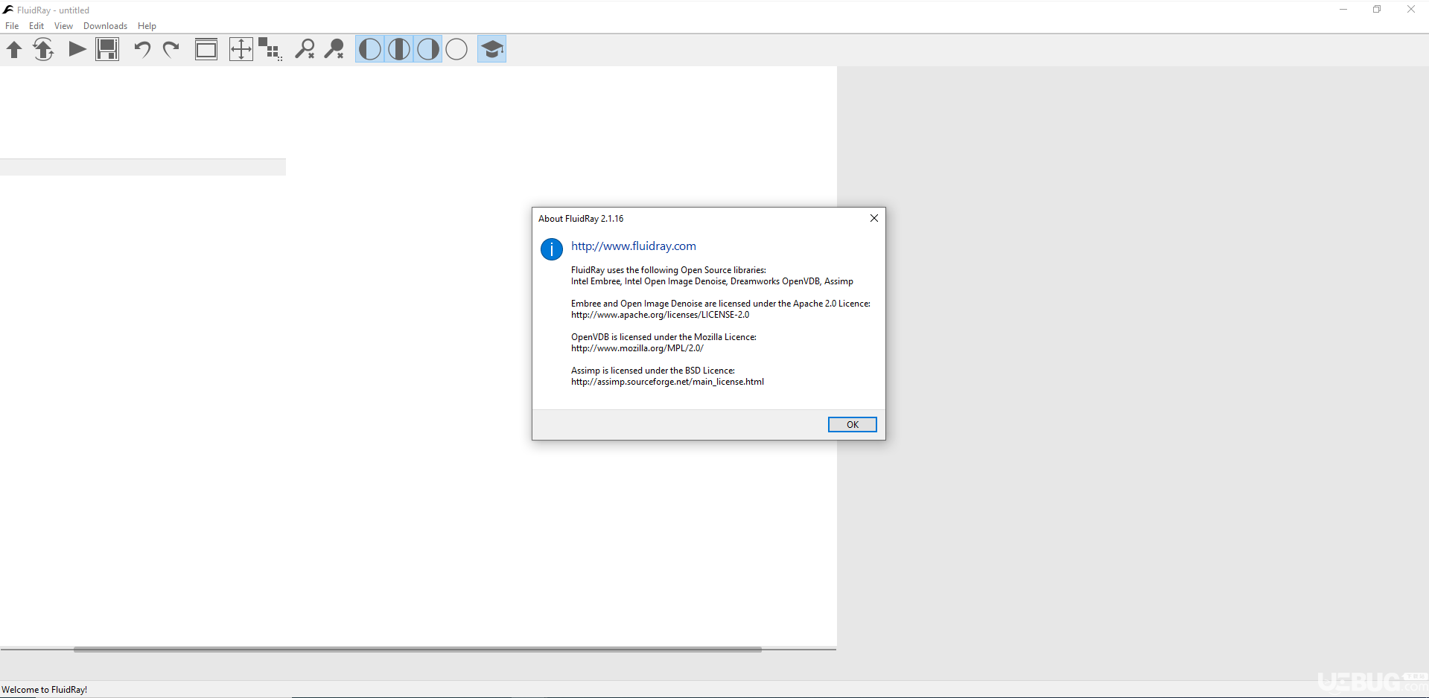
Task: Click the FluidRay logo in title bar
Action: coord(8,10)
